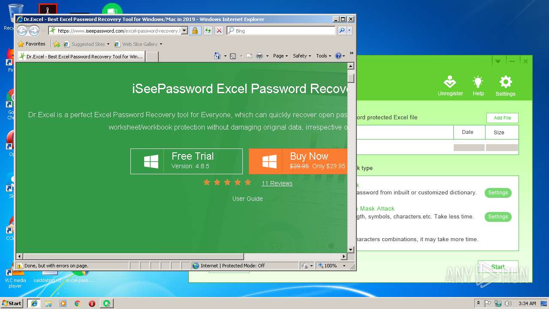Go back using IE back arrow
Screen dimensions: 549x309
(22, 30)
